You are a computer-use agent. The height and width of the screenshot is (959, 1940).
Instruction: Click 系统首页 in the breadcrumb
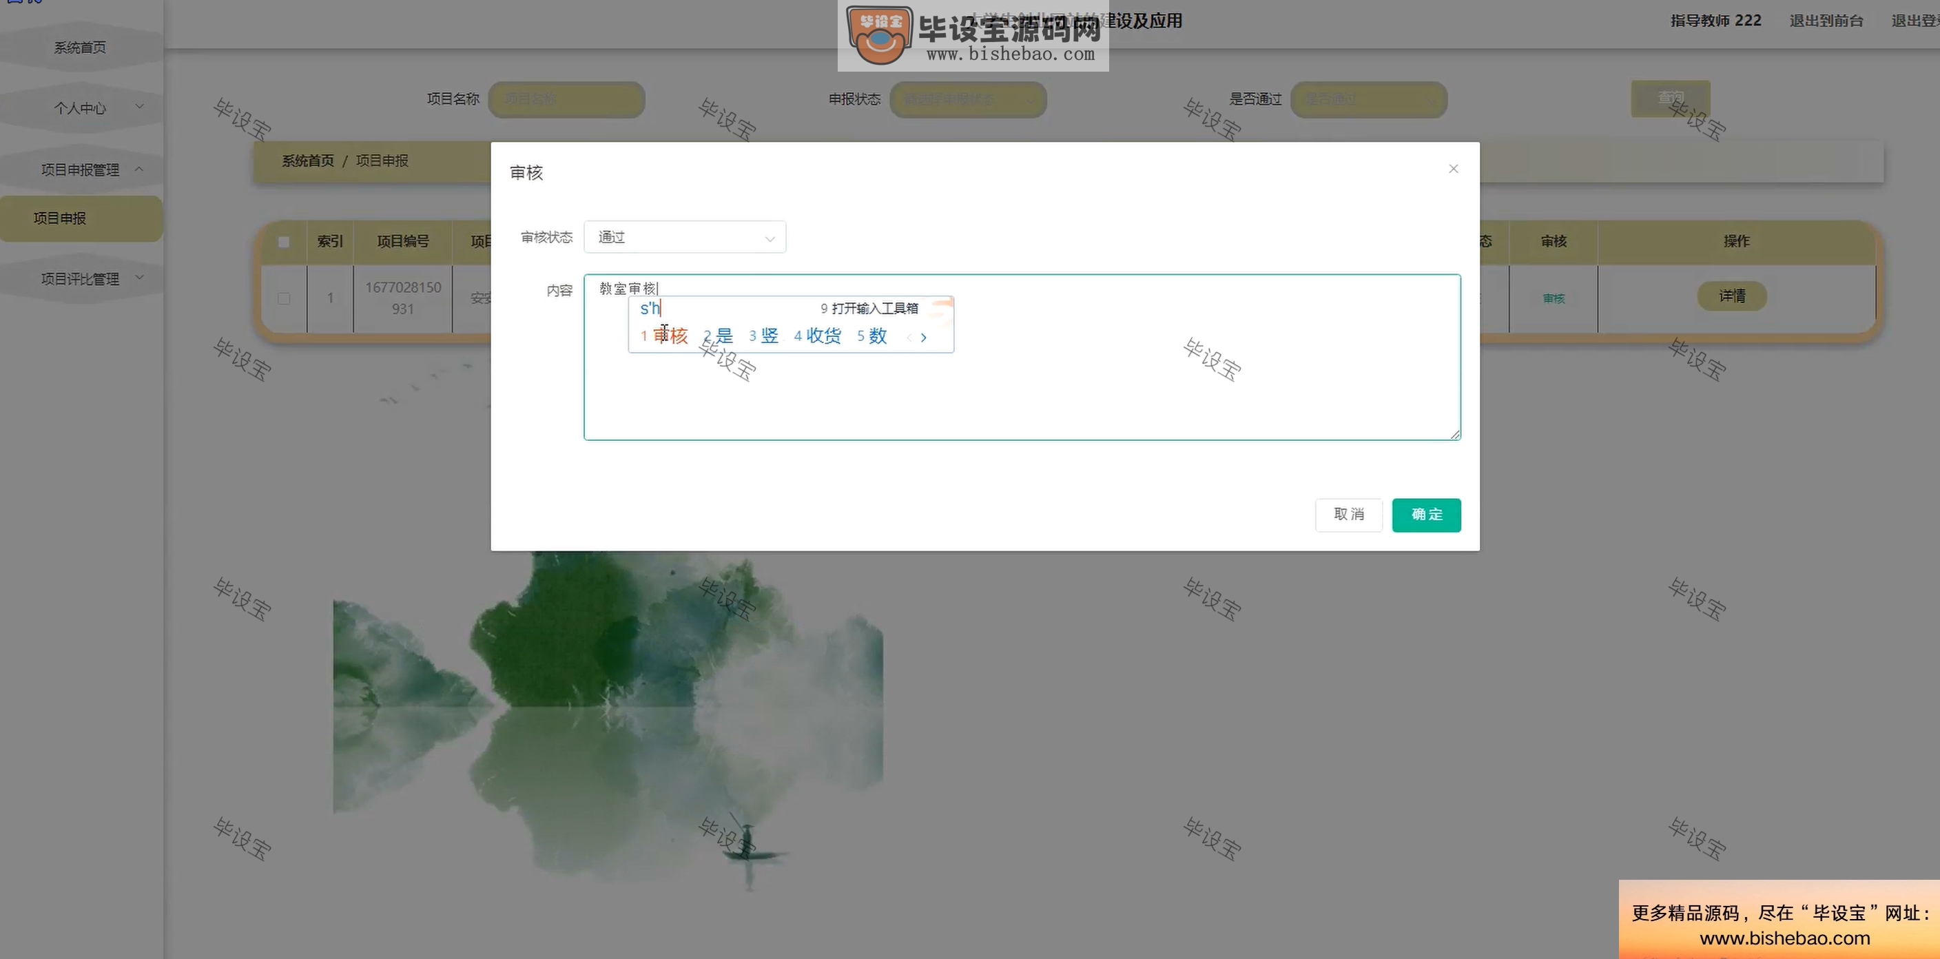tap(307, 161)
